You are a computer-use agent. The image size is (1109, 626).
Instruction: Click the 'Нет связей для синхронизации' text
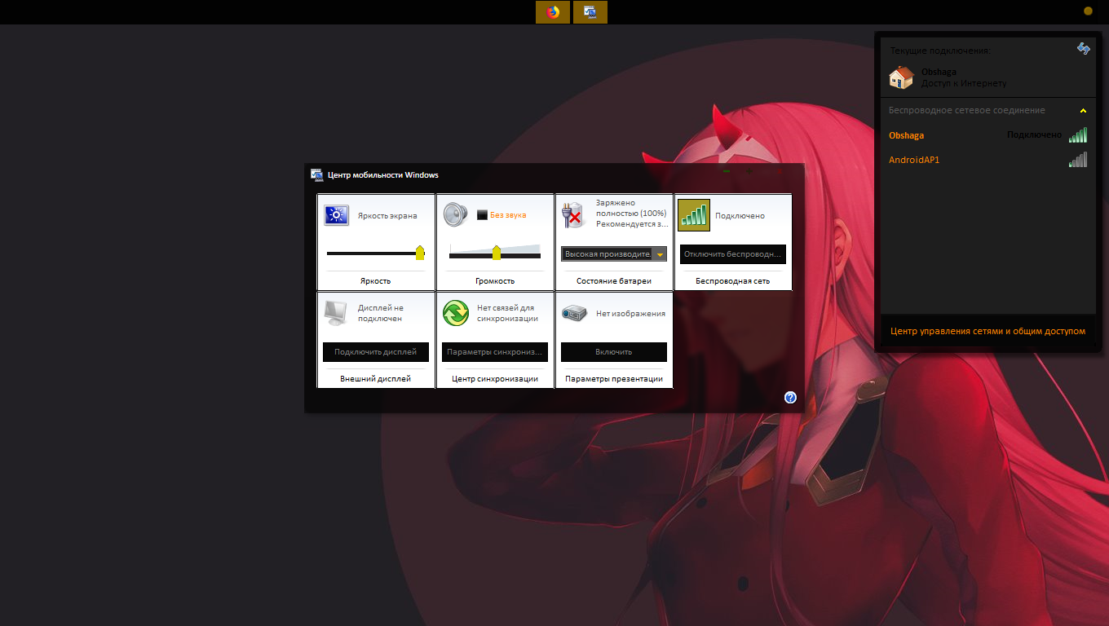(x=507, y=313)
